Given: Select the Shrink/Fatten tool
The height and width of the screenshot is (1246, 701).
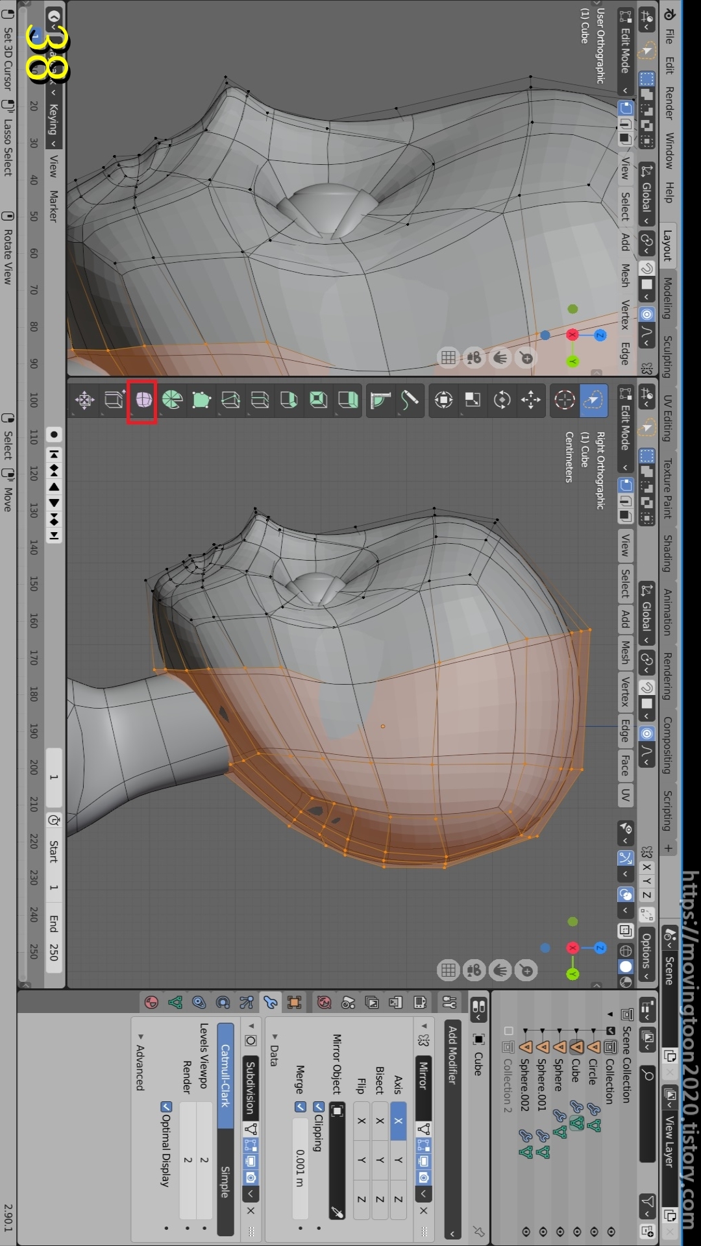Looking at the screenshot, I should click(84, 400).
